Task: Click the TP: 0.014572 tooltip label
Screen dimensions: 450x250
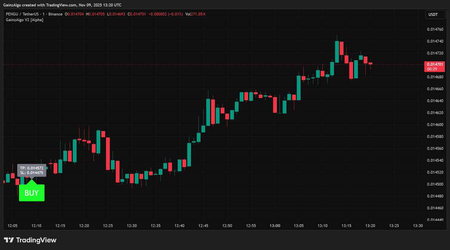Action: pos(31,168)
